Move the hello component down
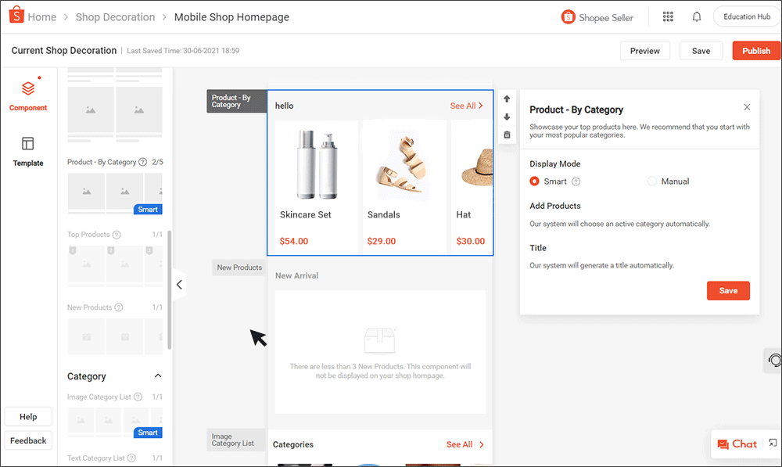 (x=507, y=119)
